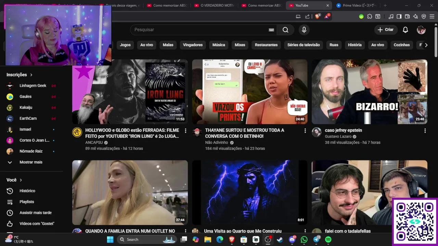The image size is (438, 246).
Task: Click the Criar button
Action: click(385, 30)
